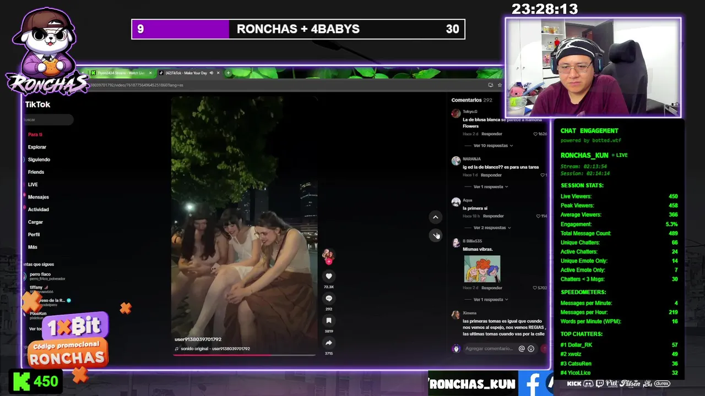Click NARANJA's comment avatar
705x396 pixels.
click(455, 161)
